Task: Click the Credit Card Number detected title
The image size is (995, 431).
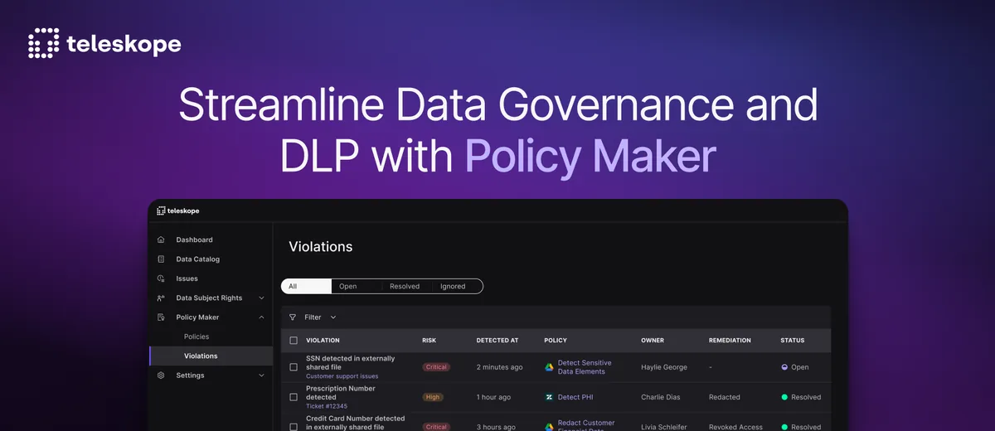Action: [x=356, y=423]
